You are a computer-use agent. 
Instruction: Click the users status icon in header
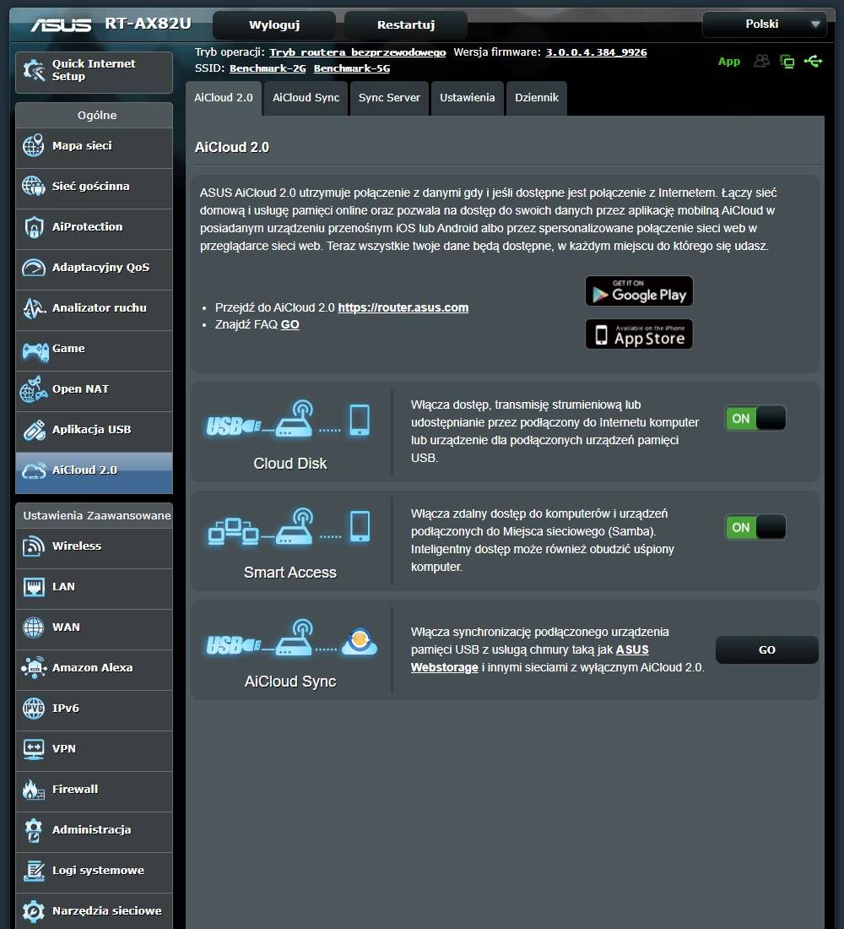click(761, 61)
